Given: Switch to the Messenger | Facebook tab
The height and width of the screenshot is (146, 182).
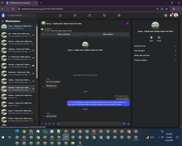Looking at the screenshot, I should click(x=21, y=3).
